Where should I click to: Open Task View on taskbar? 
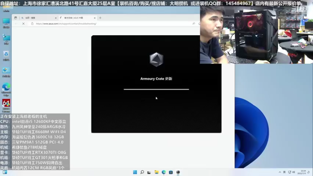tap(149, 172)
